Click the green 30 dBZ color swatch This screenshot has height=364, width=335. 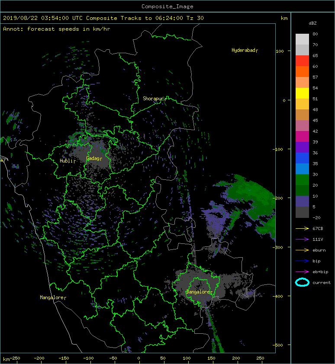click(302, 179)
